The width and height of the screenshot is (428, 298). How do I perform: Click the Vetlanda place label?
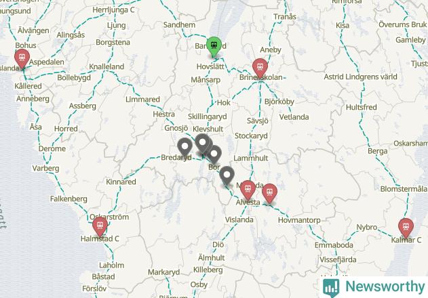(x=294, y=117)
